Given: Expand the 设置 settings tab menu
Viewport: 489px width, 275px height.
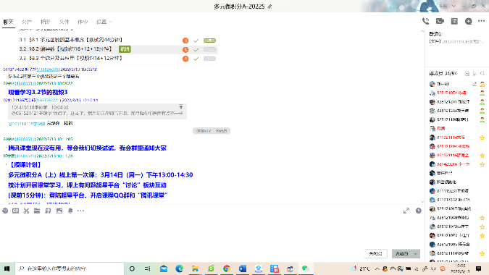Looking at the screenshot, I should tap(104, 22).
